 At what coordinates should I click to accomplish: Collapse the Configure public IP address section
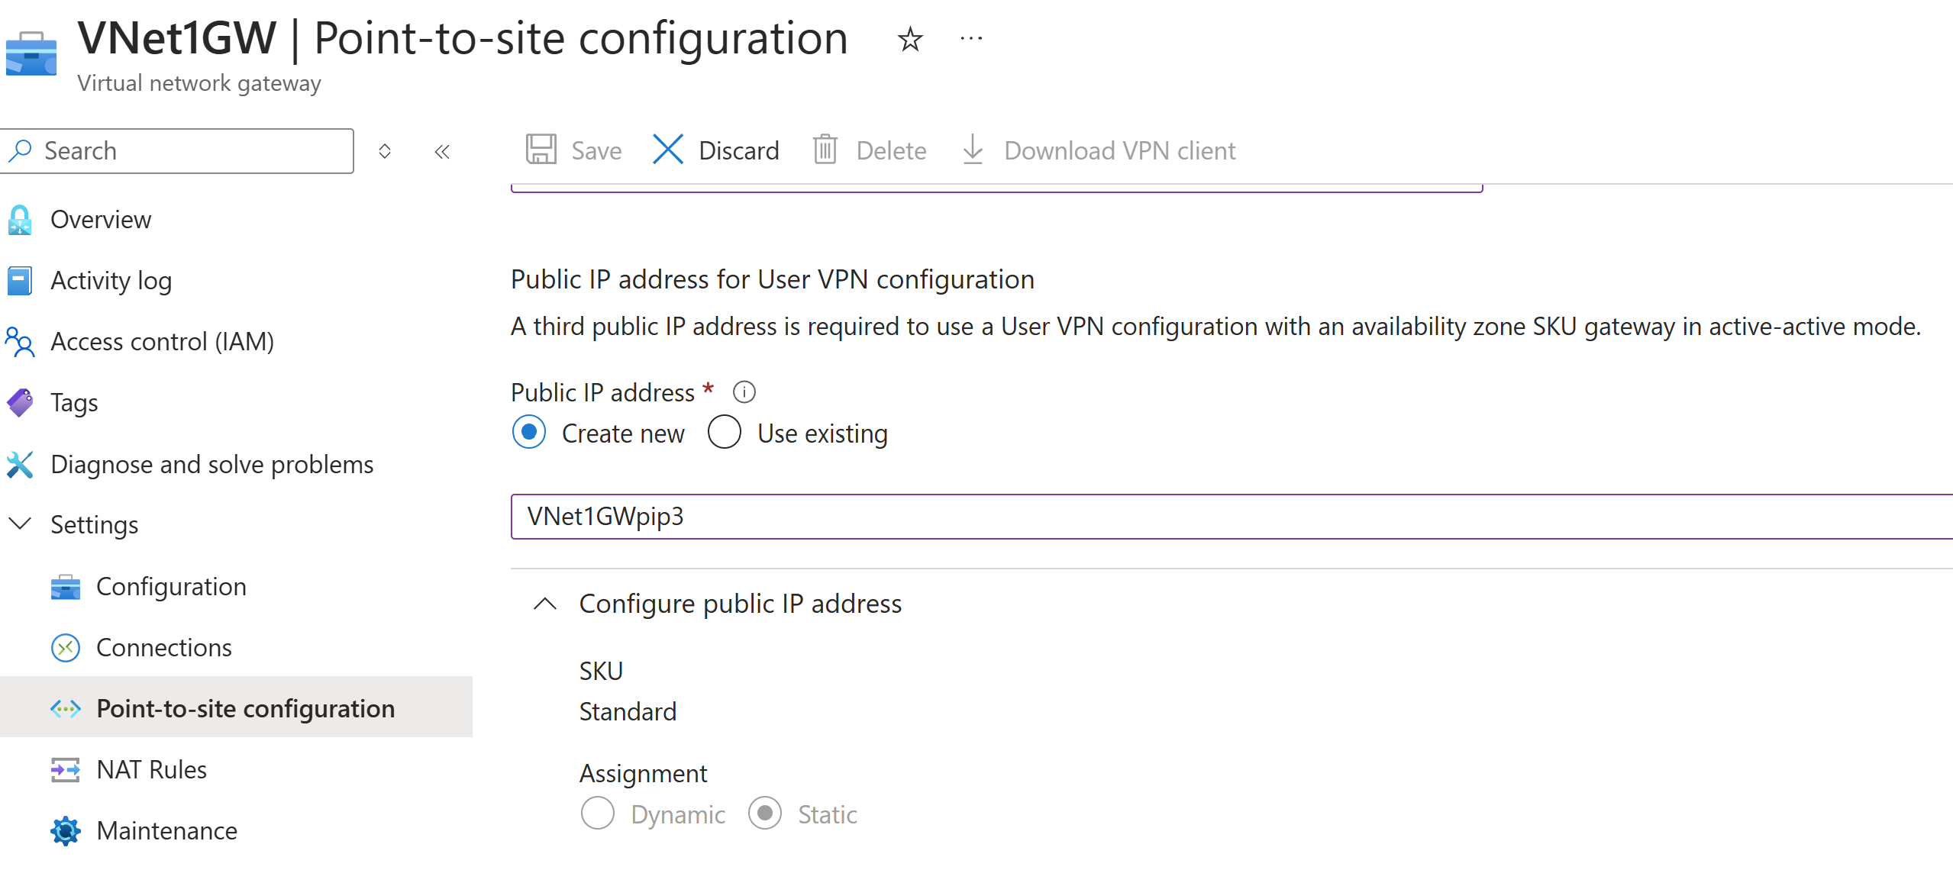tap(545, 604)
